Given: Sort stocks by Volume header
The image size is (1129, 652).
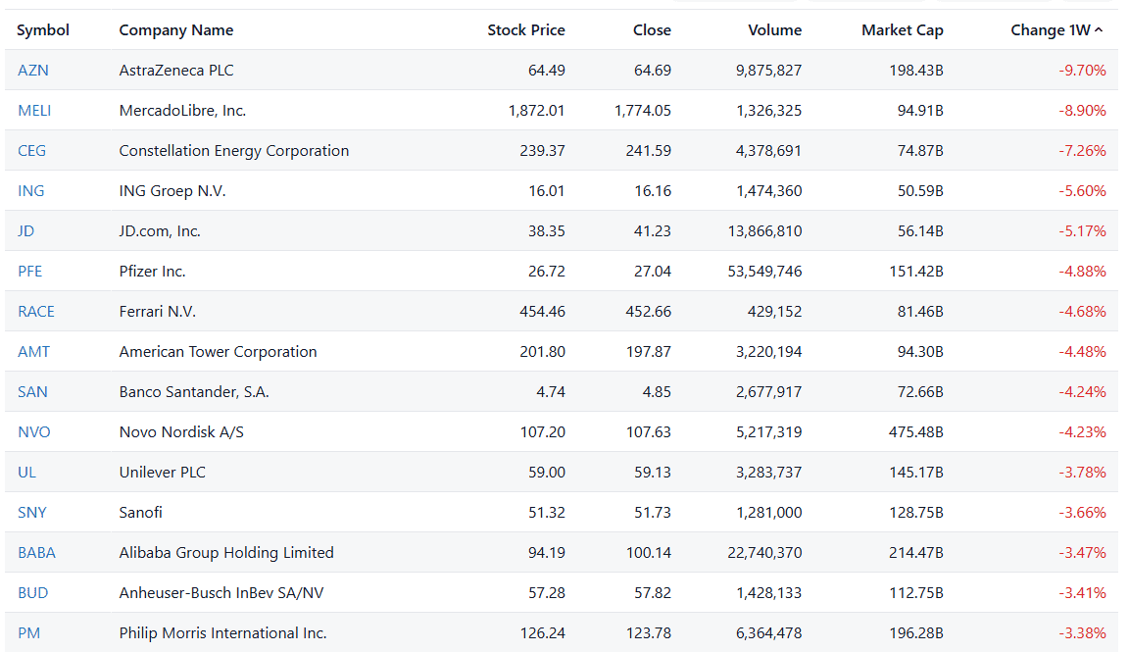Looking at the screenshot, I should pos(774,30).
